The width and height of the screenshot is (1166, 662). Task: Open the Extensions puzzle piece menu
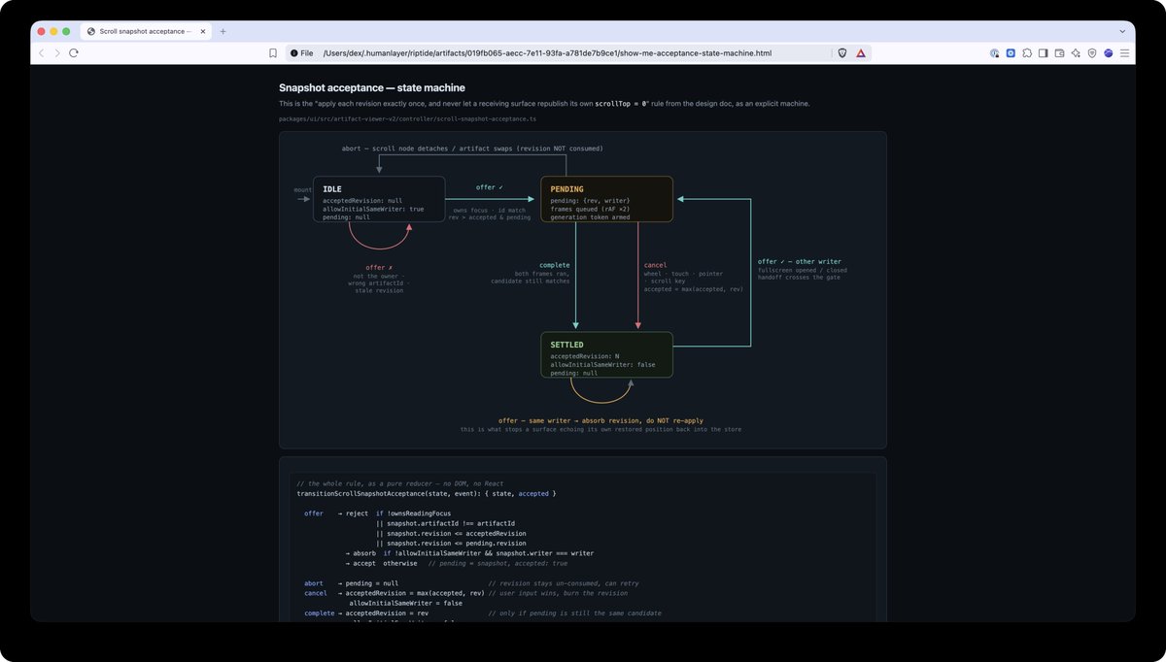tap(1027, 52)
